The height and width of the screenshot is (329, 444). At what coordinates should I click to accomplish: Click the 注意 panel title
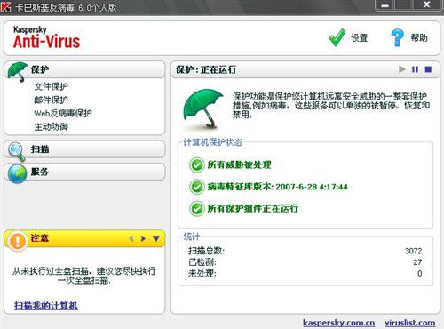tap(39, 238)
